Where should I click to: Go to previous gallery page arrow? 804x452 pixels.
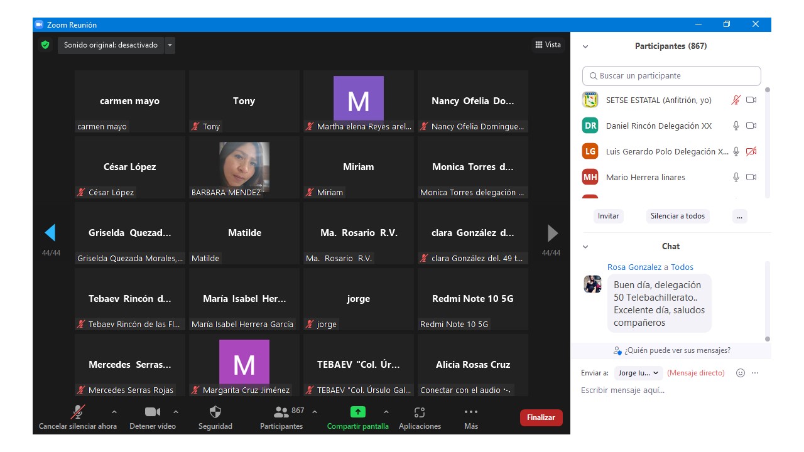pos(50,233)
